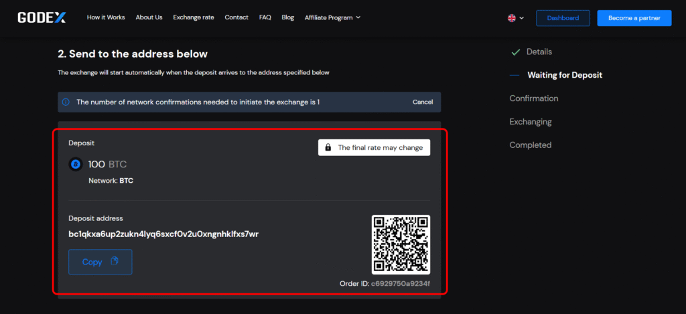This screenshot has height=314, width=686.
Task: Select the Completed step
Action: click(531, 145)
